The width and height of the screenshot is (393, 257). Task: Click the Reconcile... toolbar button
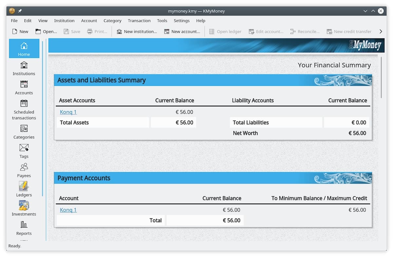pos(305,31)
